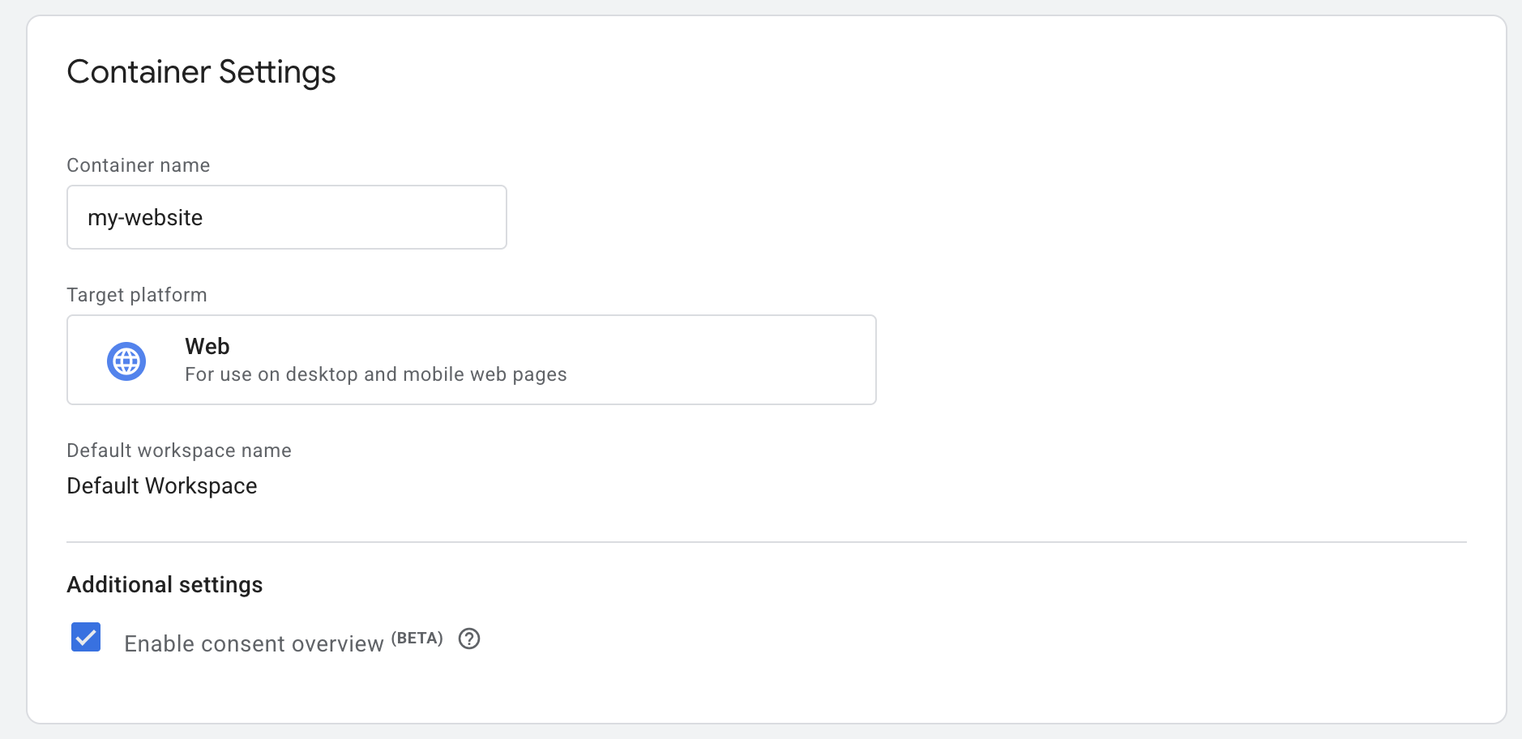Click the Container Settings heading
The image size is (1522, 739).
[201, 71]
